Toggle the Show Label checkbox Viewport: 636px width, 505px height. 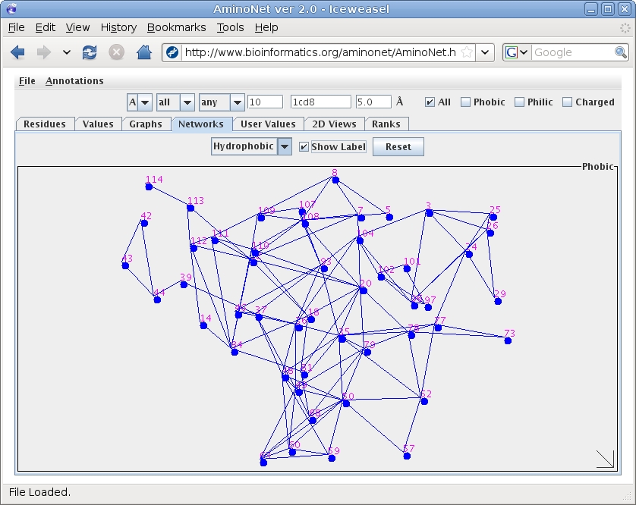(304, 147)
